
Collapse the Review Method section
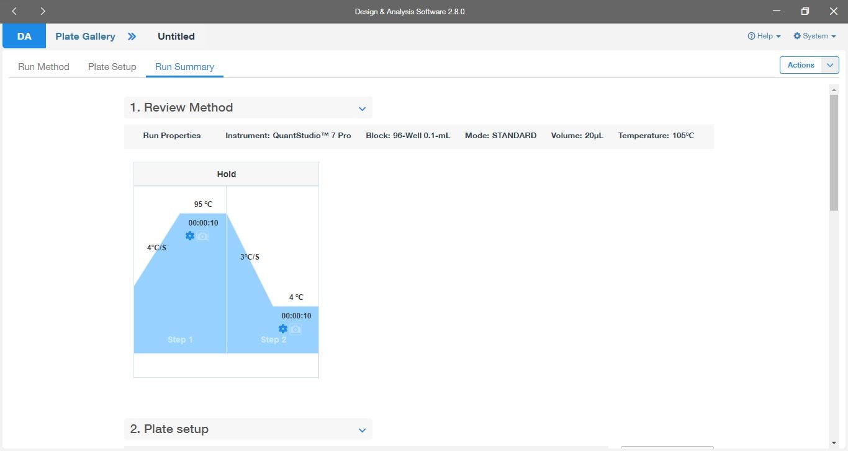[x=363, y=108]
